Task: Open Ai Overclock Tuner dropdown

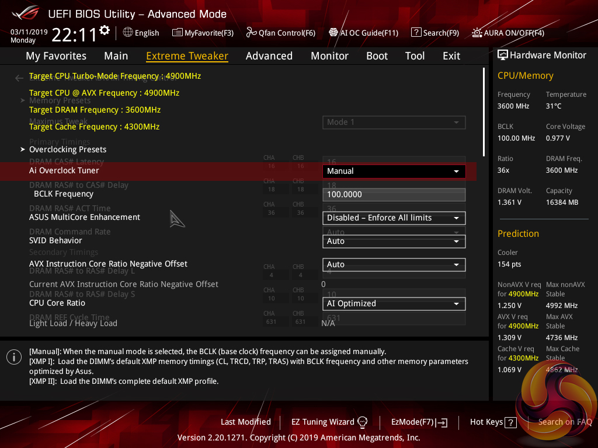Action: pos(394,171)
